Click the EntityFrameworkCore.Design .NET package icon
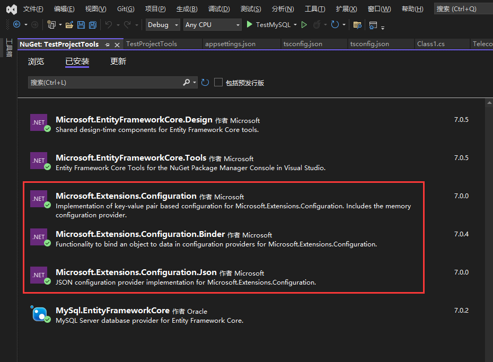This screenshot has height=362, width=493. tap(39, 122)
